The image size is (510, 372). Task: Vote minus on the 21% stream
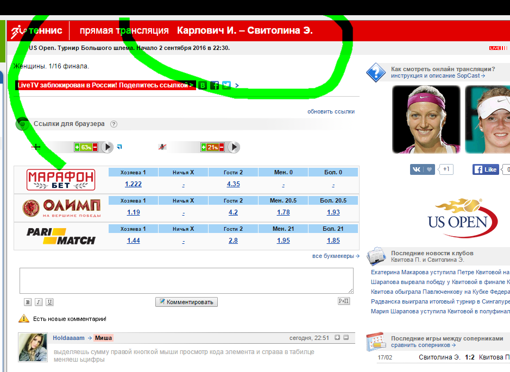coord(222,147)
